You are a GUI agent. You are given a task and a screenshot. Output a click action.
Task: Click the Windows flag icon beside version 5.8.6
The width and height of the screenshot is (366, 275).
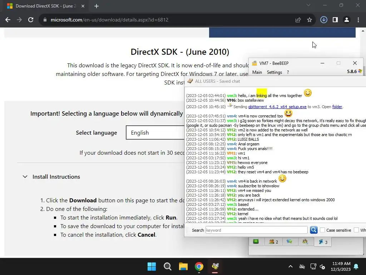click(x=360, y=71)
